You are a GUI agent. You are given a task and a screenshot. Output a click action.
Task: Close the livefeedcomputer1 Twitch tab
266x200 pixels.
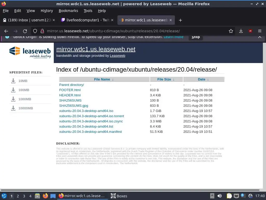pyautogui.click(x=112, y=20)
